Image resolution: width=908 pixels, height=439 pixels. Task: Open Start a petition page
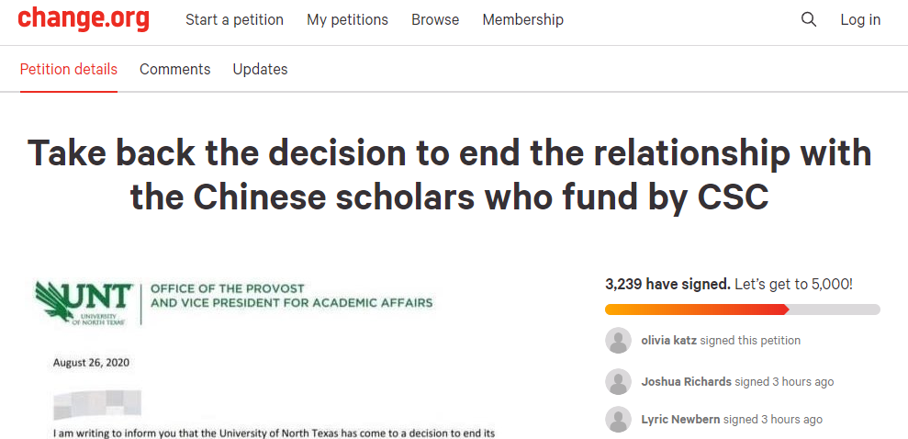(234, 19)
